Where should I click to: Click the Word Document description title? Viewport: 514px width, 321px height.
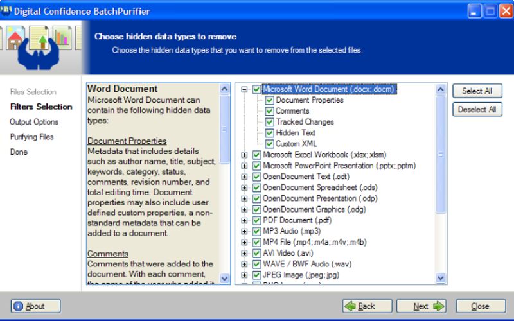(122, 89)
